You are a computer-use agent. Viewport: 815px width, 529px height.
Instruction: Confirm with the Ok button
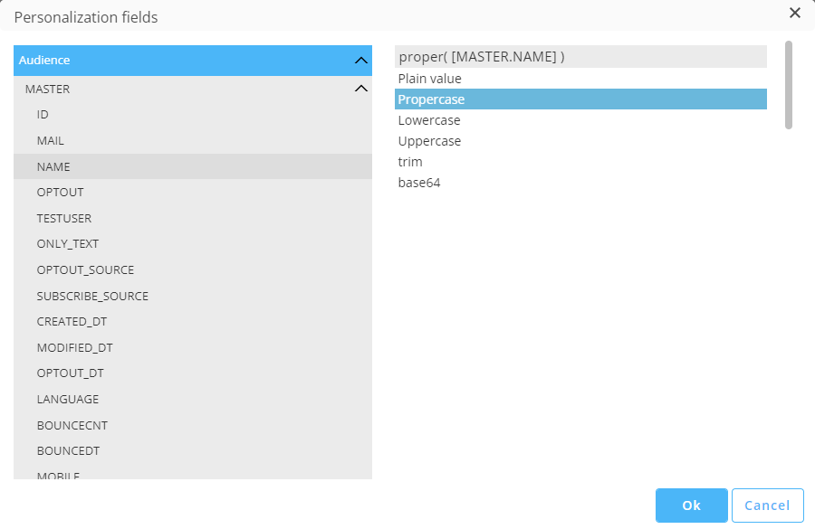tap(691, 505)
